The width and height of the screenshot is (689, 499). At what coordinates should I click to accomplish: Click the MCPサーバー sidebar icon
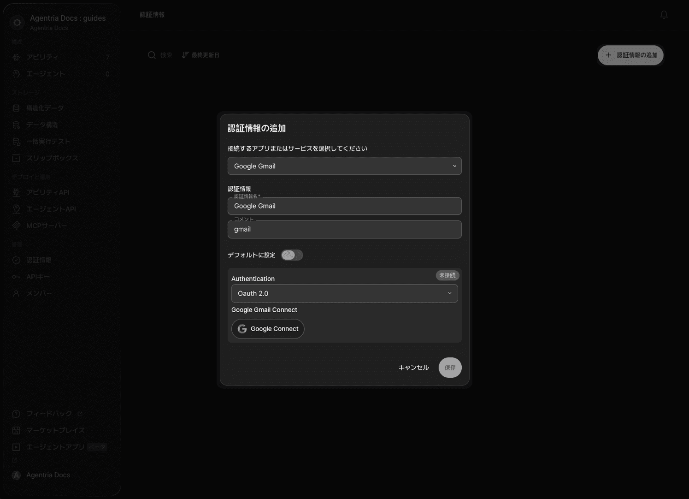tap(16, 226)
